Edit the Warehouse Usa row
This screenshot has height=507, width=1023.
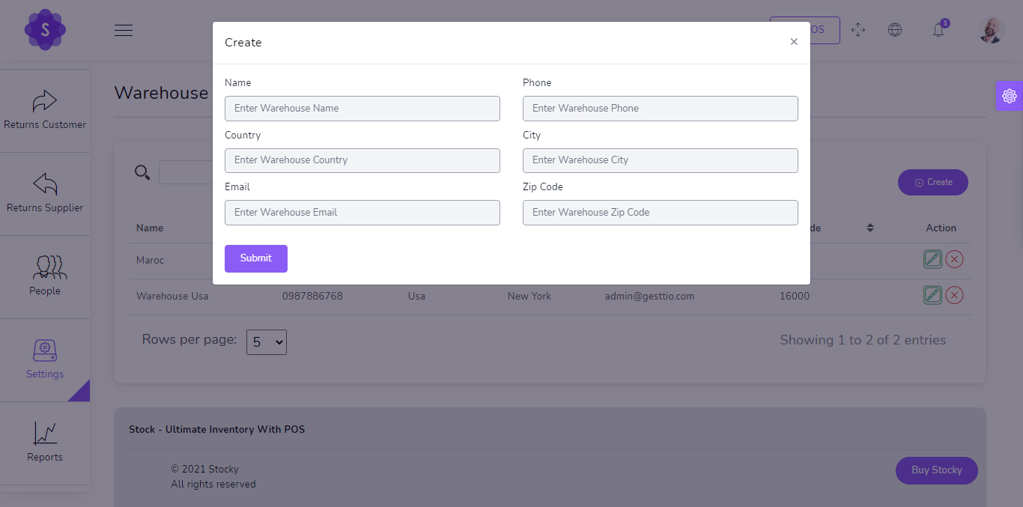[x=932, y=295]
